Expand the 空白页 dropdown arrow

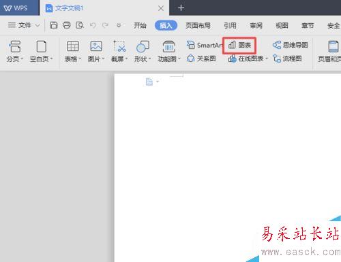pyautogui.click(x=52, y=59)
